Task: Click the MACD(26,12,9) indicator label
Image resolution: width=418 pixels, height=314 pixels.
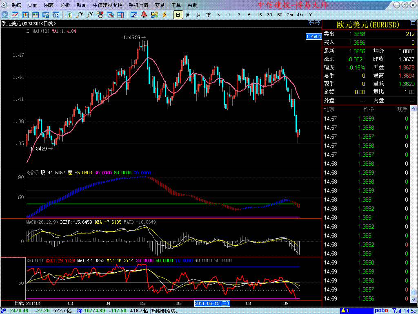Action: (42, 222)
